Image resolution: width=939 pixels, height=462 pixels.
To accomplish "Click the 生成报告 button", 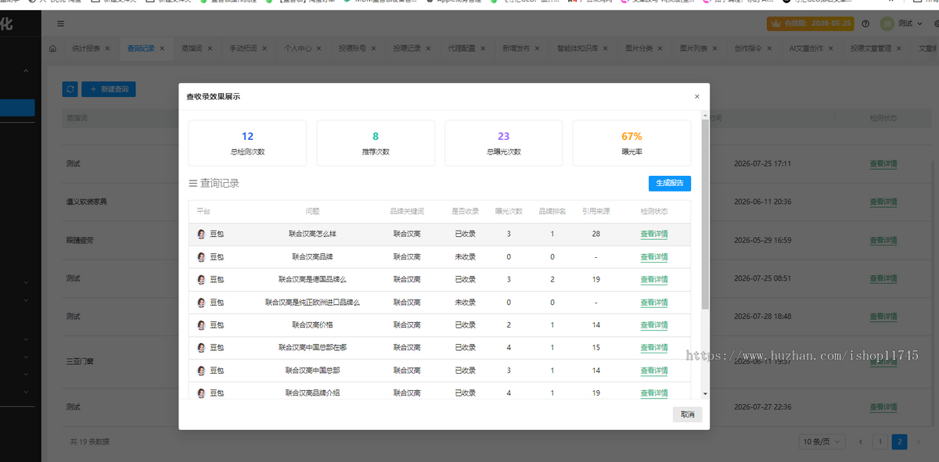I will pyautogui.click(x=670, y=183).
